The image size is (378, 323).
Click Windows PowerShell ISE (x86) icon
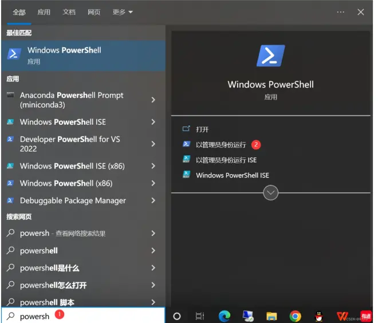click(x=10, y=166)
